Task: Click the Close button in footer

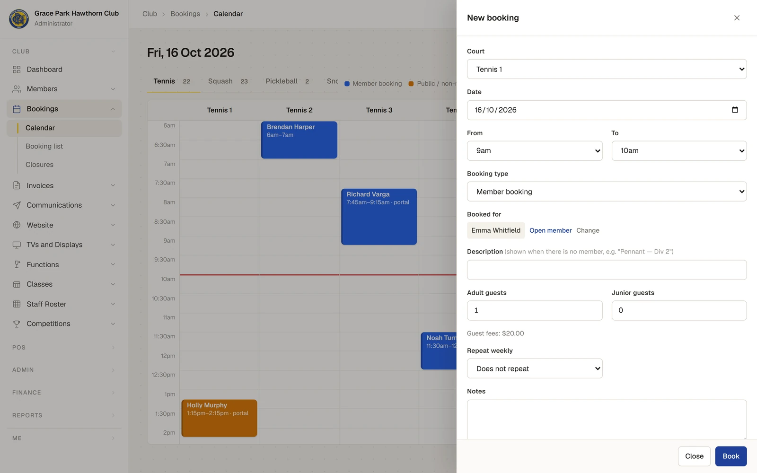Action: [694, 456]
